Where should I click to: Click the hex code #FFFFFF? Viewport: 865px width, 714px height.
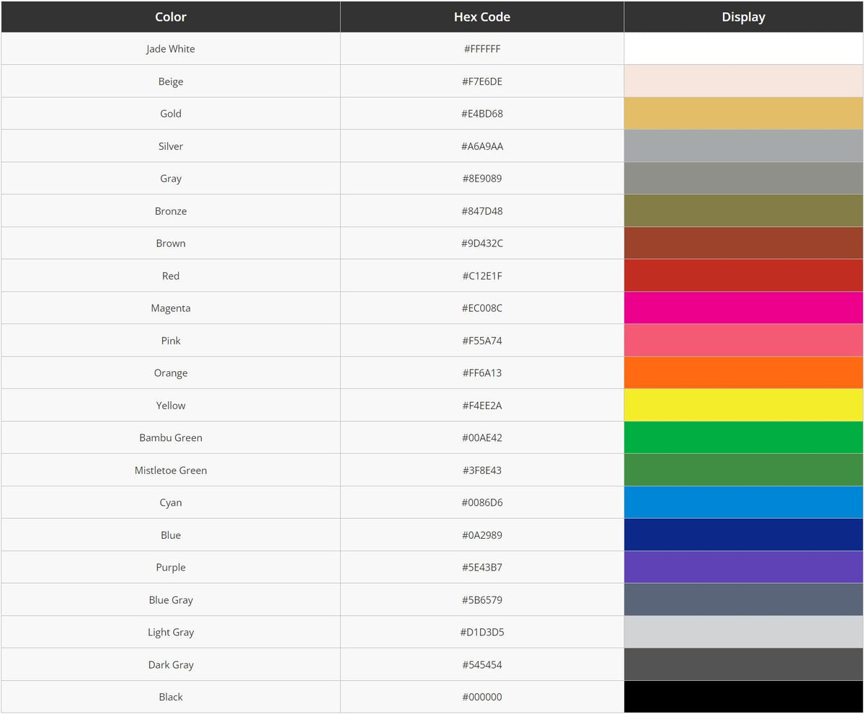tap(482, 49)
